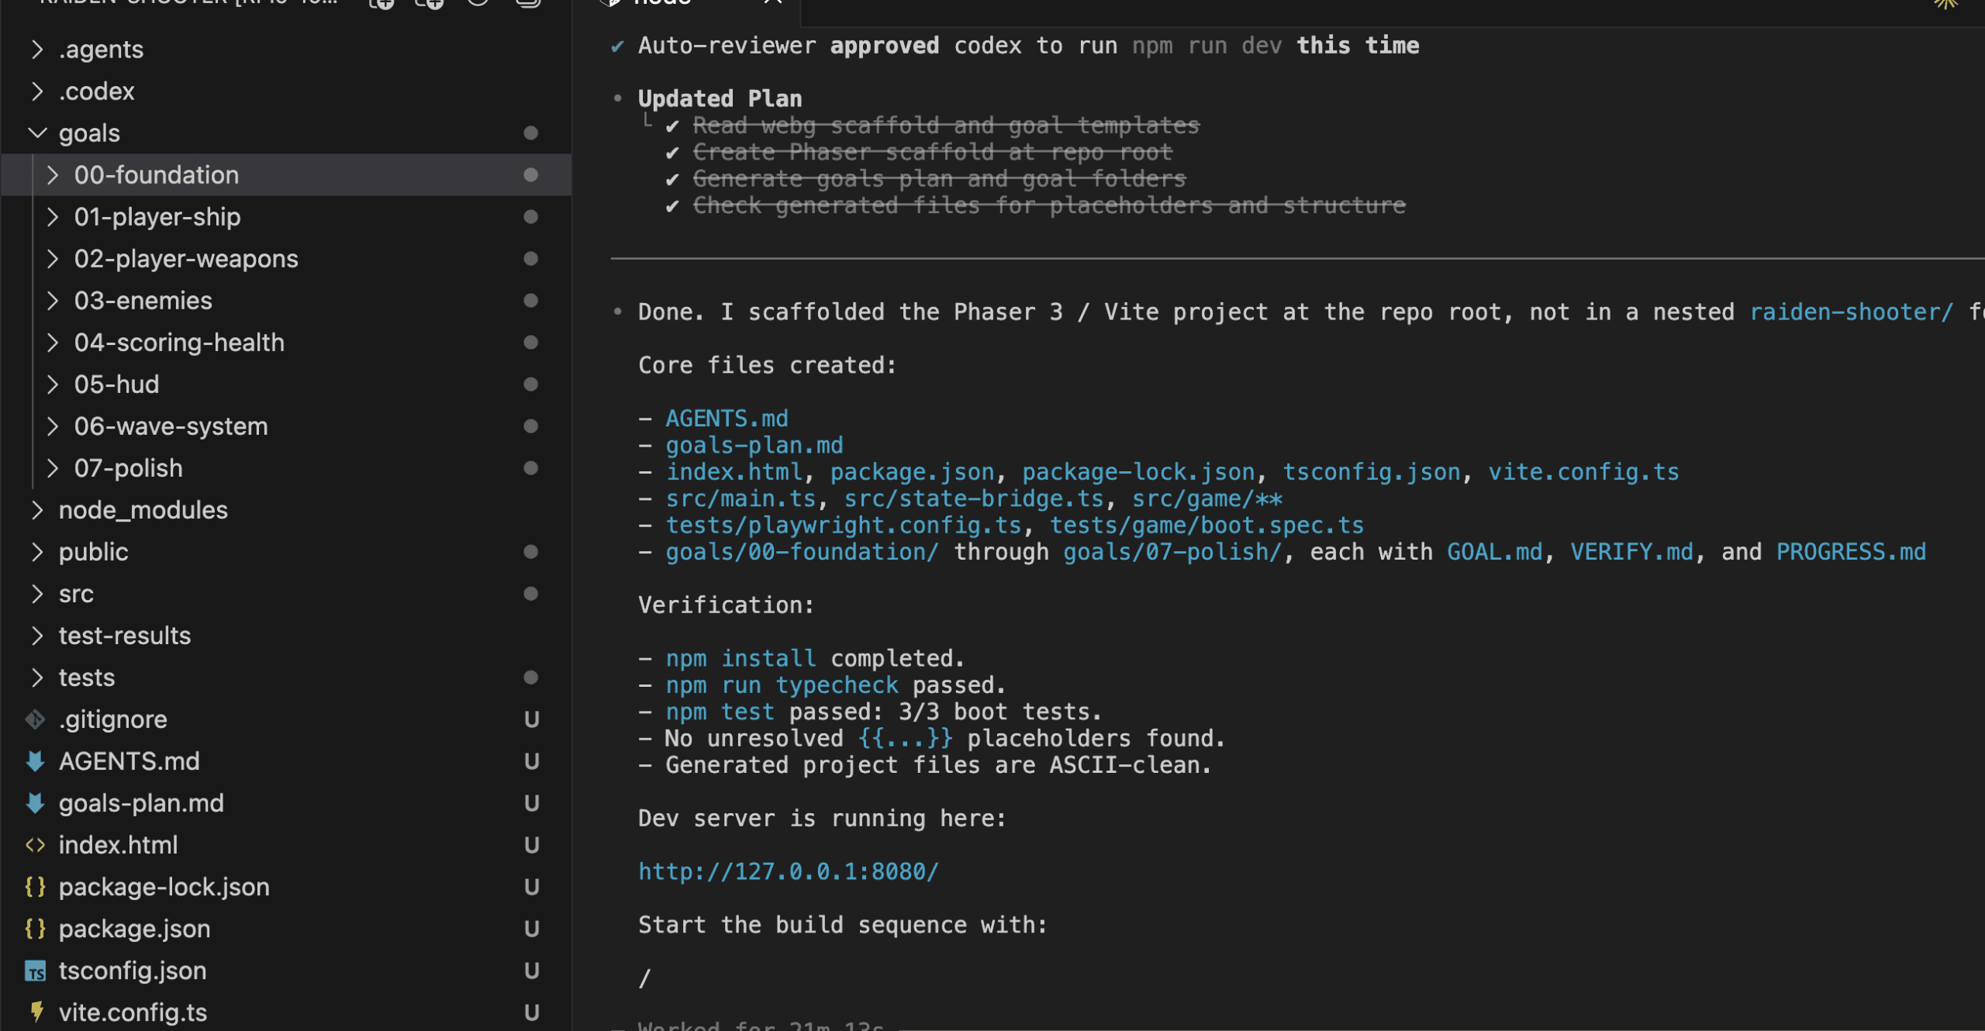
Task: Select the 06-wave-system folder
Action: [x=287, y=426]
